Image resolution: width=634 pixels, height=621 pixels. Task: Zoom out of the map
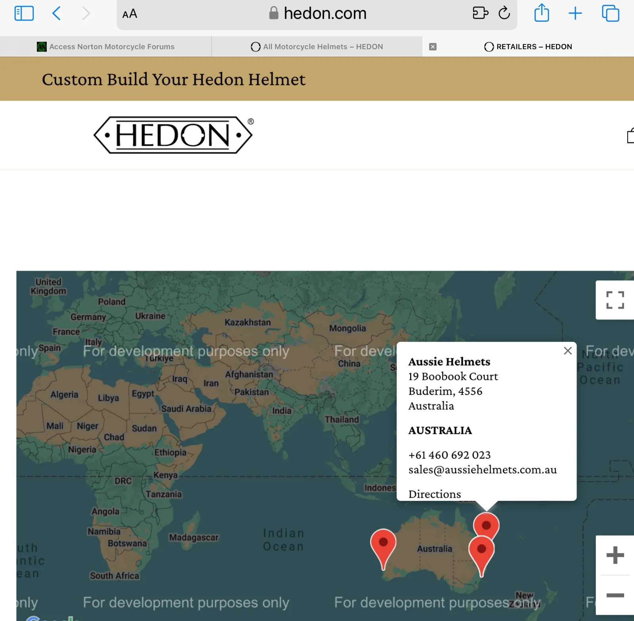coord(615,595)
